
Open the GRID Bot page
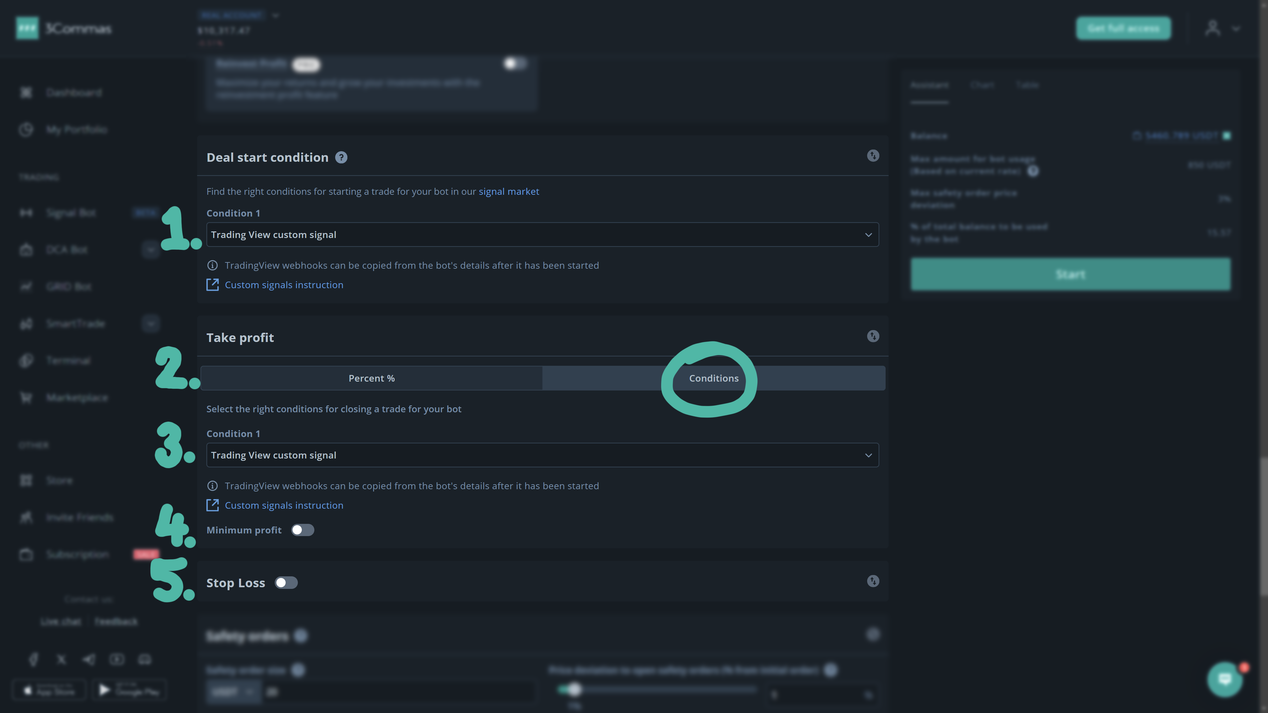click(69, 287)
